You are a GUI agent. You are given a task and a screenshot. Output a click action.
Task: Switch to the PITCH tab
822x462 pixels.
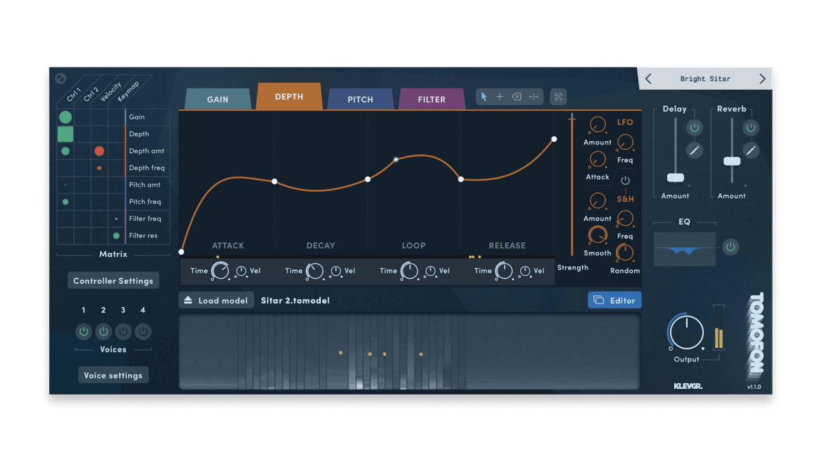pyautogui.click(x=360, y=99)
